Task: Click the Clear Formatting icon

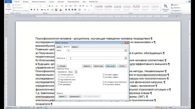Action: click(62, 6)
